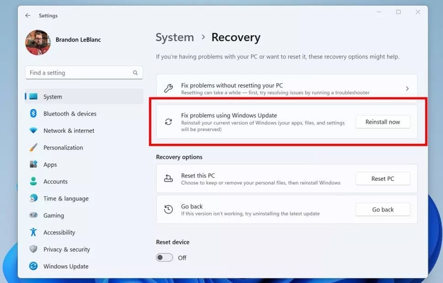Go to Time & language

(84, 198)
